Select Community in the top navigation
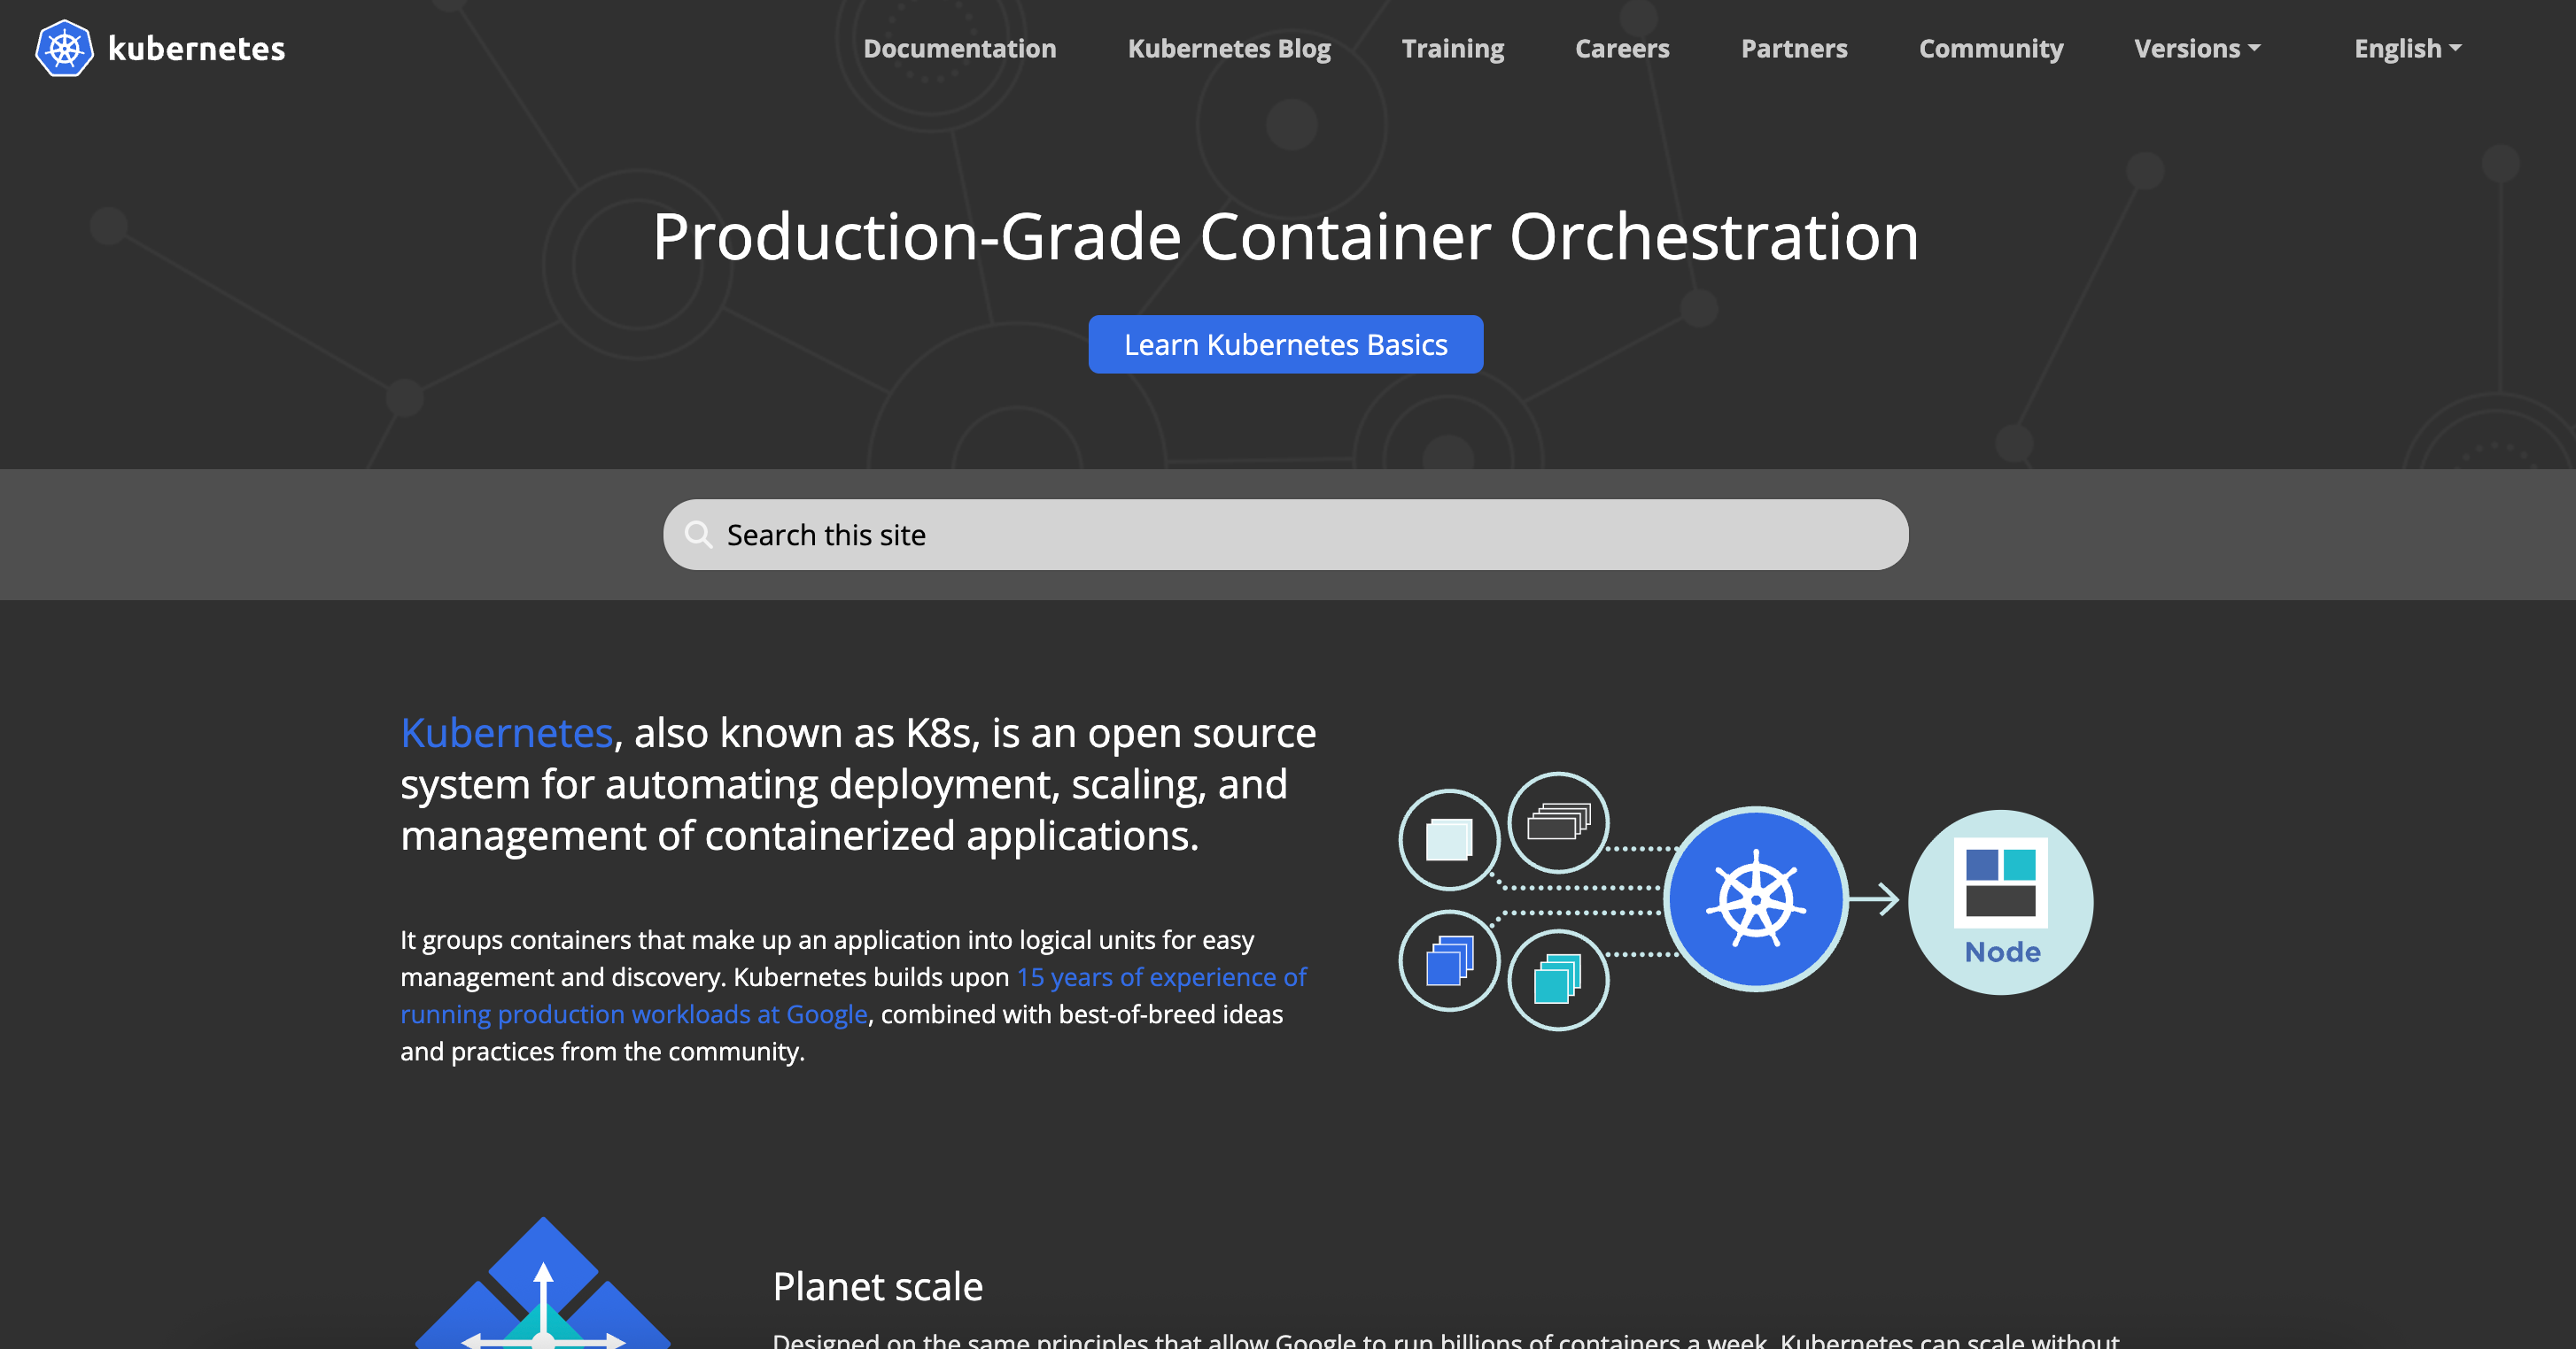This screenshot has height=1349, width=2576. 1990,48
